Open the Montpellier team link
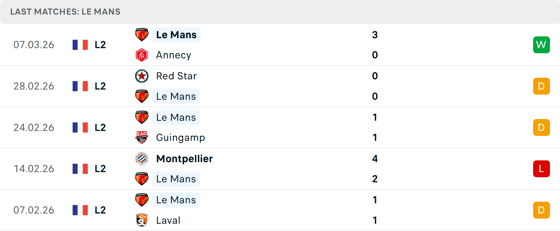The height and width of the screenshot is (231, 560). 184,159
